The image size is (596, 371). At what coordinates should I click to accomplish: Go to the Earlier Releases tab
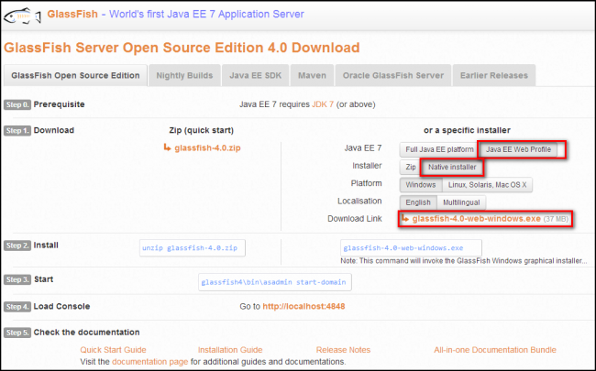tap(493, 75)
